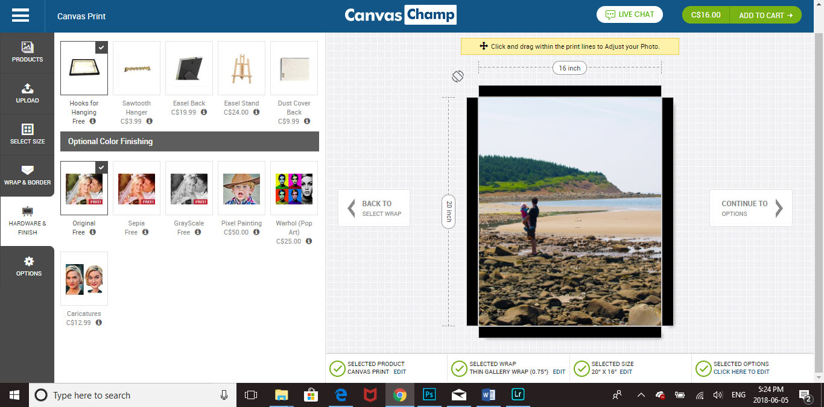Image resolution: width=824 pixels, height=407 pixels.
Task: Click the taskbar microphone icon
Action: click(224, 395)
